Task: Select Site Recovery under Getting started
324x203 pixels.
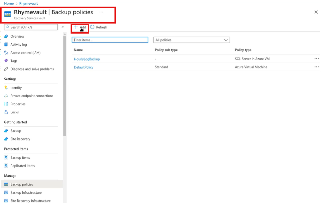Action: [x=20, y=139]
